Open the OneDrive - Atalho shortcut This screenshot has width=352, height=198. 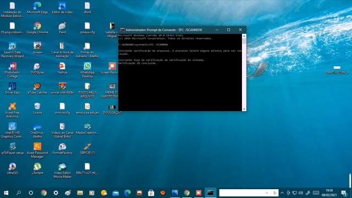[37, 130]
